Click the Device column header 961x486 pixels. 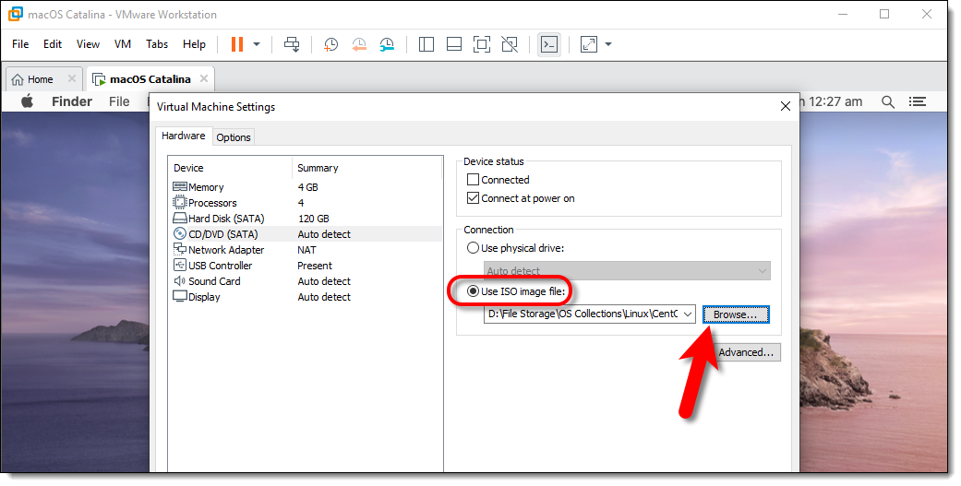[231, 168]
